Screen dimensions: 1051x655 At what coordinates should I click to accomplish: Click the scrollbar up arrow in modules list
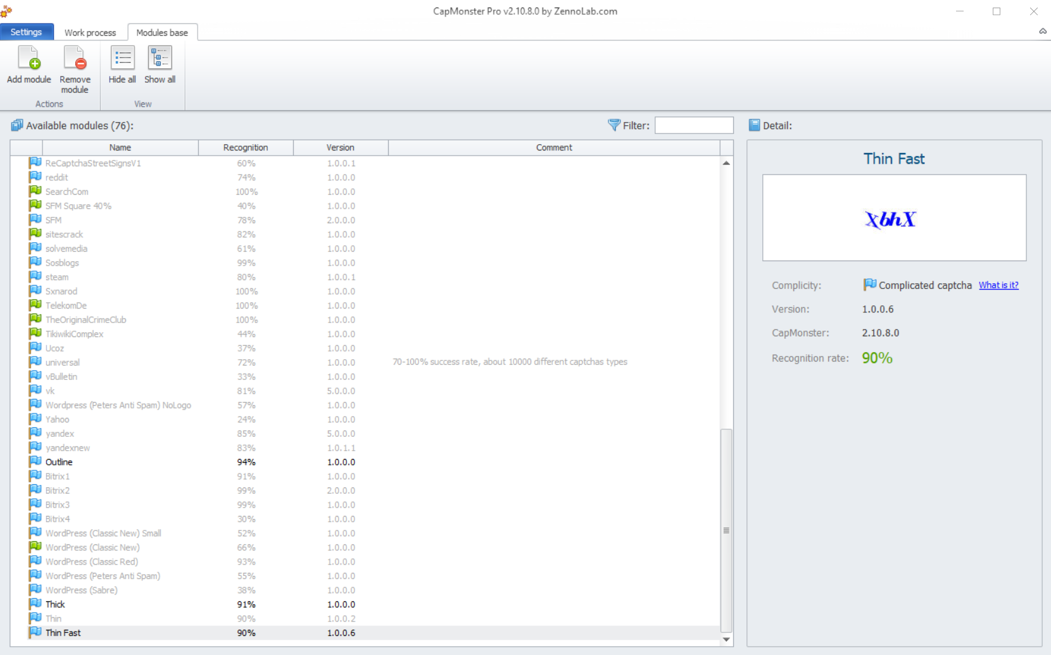pyautogui.click(x=726, y=163)
